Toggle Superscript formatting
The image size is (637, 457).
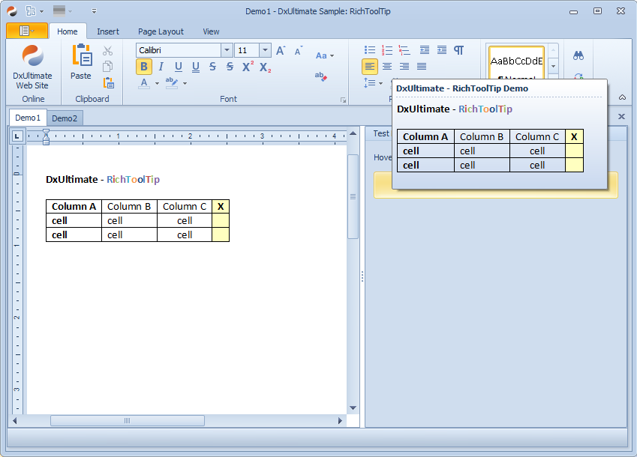point(248,67)
